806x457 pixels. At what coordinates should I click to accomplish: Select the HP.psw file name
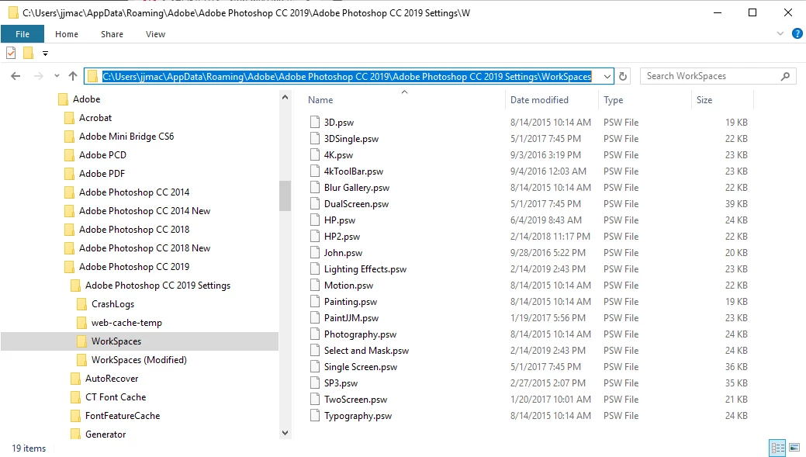tap(339, 220)
